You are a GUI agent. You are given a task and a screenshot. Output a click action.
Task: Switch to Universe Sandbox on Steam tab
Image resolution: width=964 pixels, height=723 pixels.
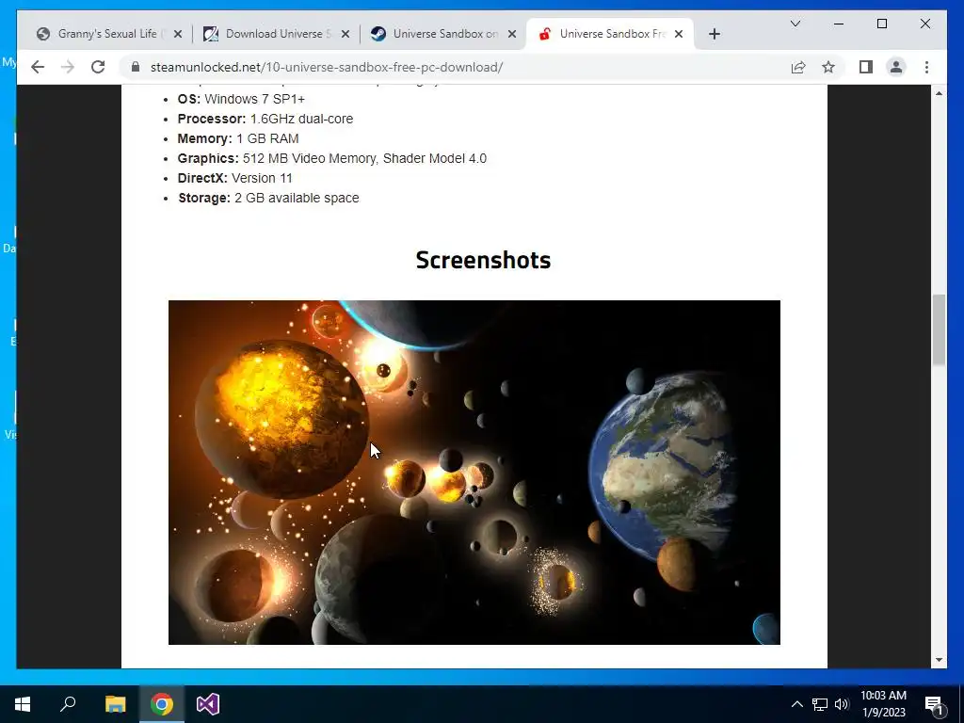(x=442, y=34)
